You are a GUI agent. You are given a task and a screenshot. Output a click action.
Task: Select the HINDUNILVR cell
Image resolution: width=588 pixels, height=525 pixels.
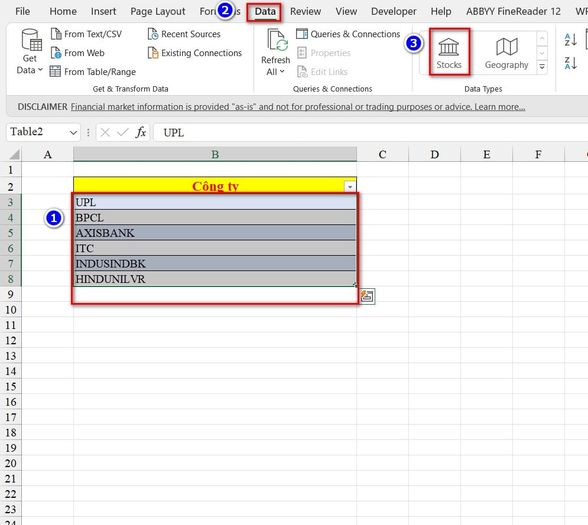coord(215,279)
